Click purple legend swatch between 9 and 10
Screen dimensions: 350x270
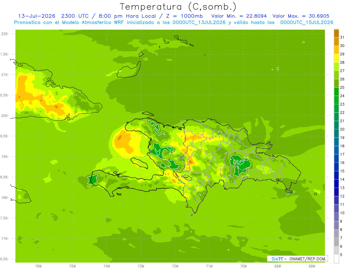(336, 217)
